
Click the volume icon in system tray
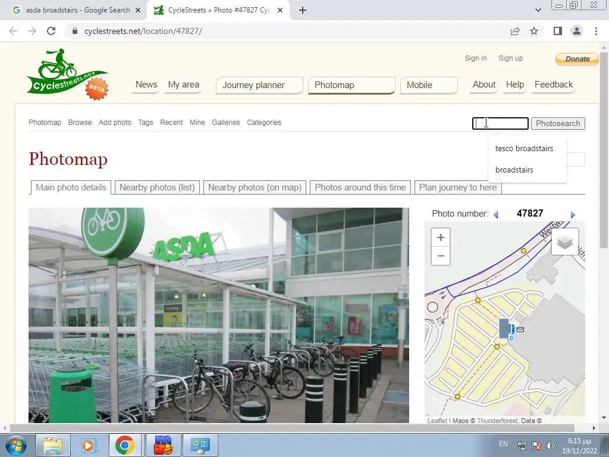[550, 445]
